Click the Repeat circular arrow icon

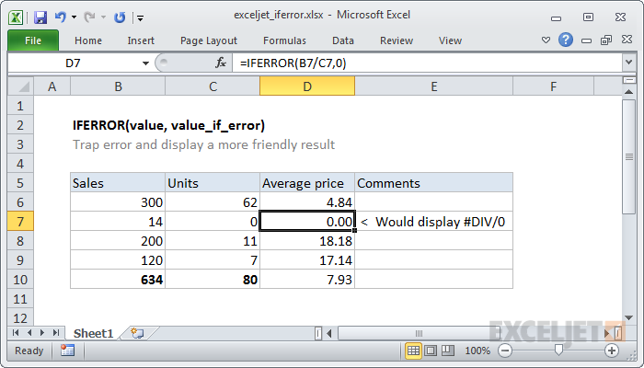point(120,17)
